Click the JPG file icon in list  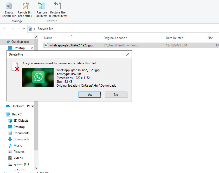click(x=46, y=45)
